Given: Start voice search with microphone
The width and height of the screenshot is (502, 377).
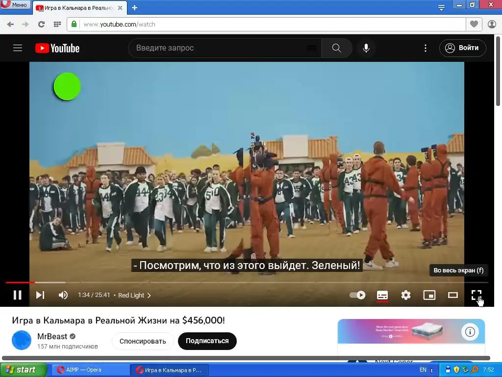Looking at the screenshot, I should pyautogui.click(x=366, y=48).
